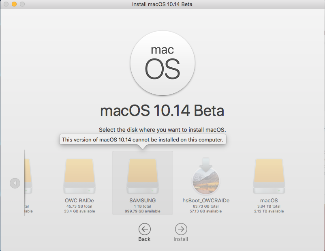Click the OWC RAIDe disk name label
This screenshot has width=325, height=251.
(x=79, y=200)
